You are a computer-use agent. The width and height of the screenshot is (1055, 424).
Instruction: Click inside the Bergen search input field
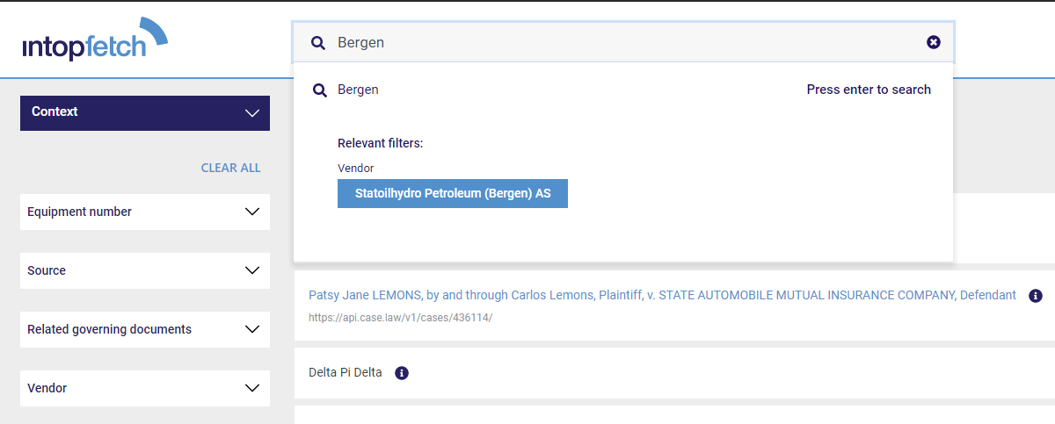coord(623,42)
